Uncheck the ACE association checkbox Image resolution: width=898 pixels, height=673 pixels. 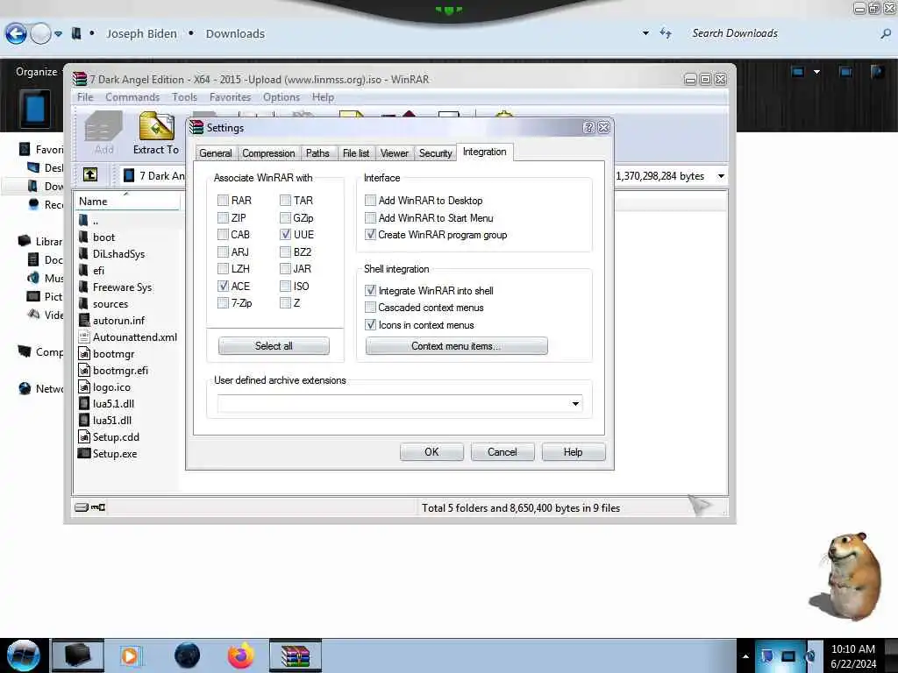point(223,286)
